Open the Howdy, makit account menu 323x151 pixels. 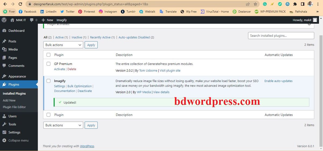pyautogui.click(x=305, y=20)
